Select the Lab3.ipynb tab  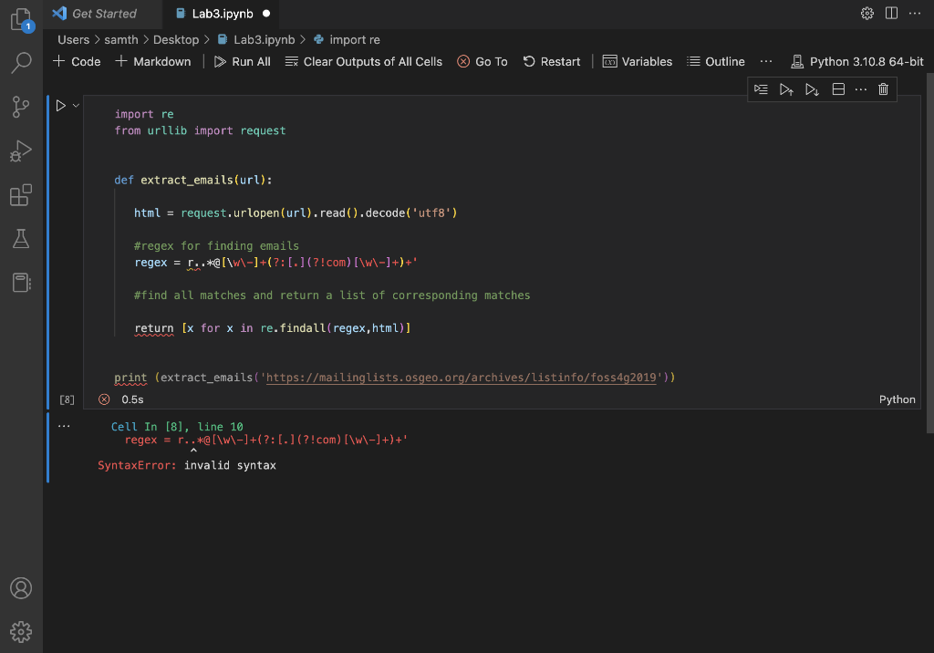[x=223, y=13]
